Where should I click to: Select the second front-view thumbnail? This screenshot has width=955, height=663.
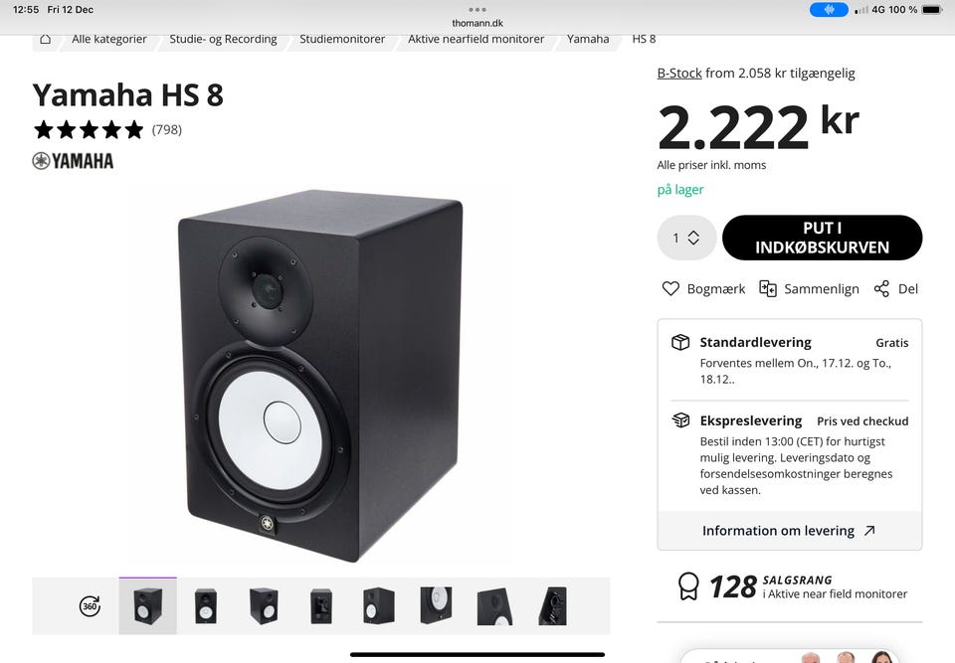click(x=206, y=605)
